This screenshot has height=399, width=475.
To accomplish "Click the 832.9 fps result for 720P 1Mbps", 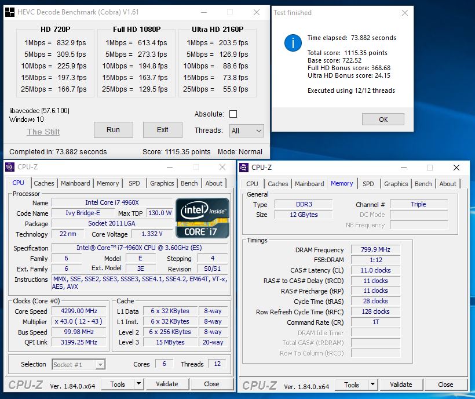I will tap(71, 43).
